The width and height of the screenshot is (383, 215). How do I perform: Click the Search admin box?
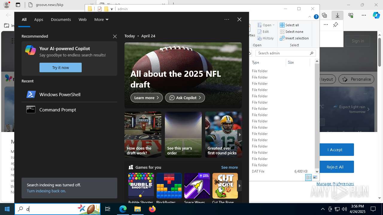click(x=286, y=53)
